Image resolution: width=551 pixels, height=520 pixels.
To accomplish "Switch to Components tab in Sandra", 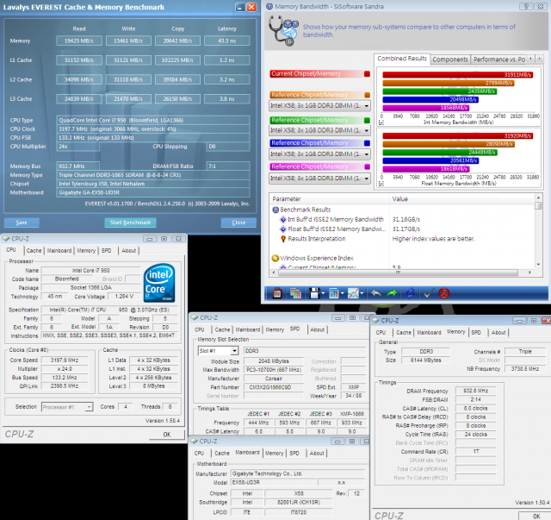I will pyautogui.click(x=450, y=60).
